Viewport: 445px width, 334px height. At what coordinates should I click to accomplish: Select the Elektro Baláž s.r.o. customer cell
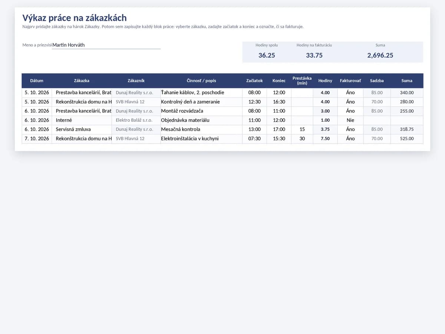click(x=136, y=120)
